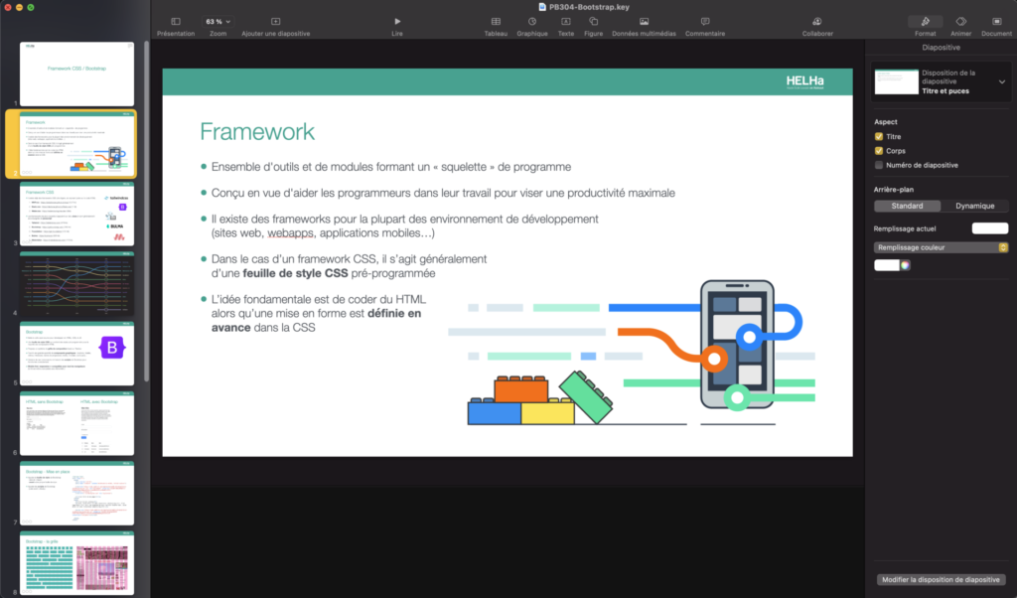Open the Figure shapes tool
This screenshot has width=1017, height=598.
point(593,21)
